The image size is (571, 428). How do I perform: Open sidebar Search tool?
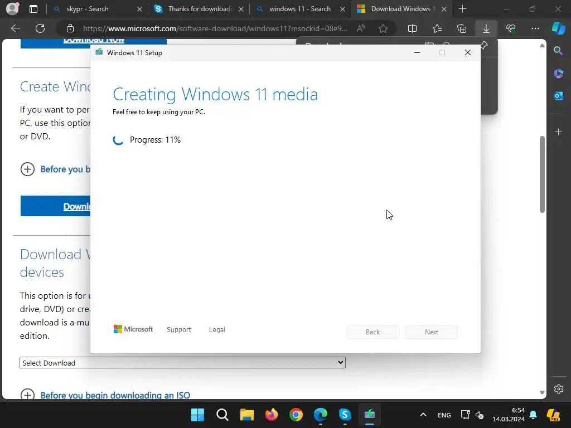(x=558, y=51)
